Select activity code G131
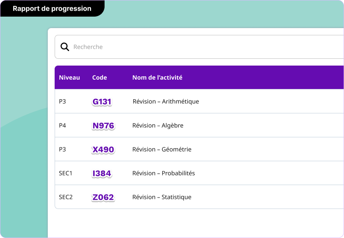 [x=102, y=102]
